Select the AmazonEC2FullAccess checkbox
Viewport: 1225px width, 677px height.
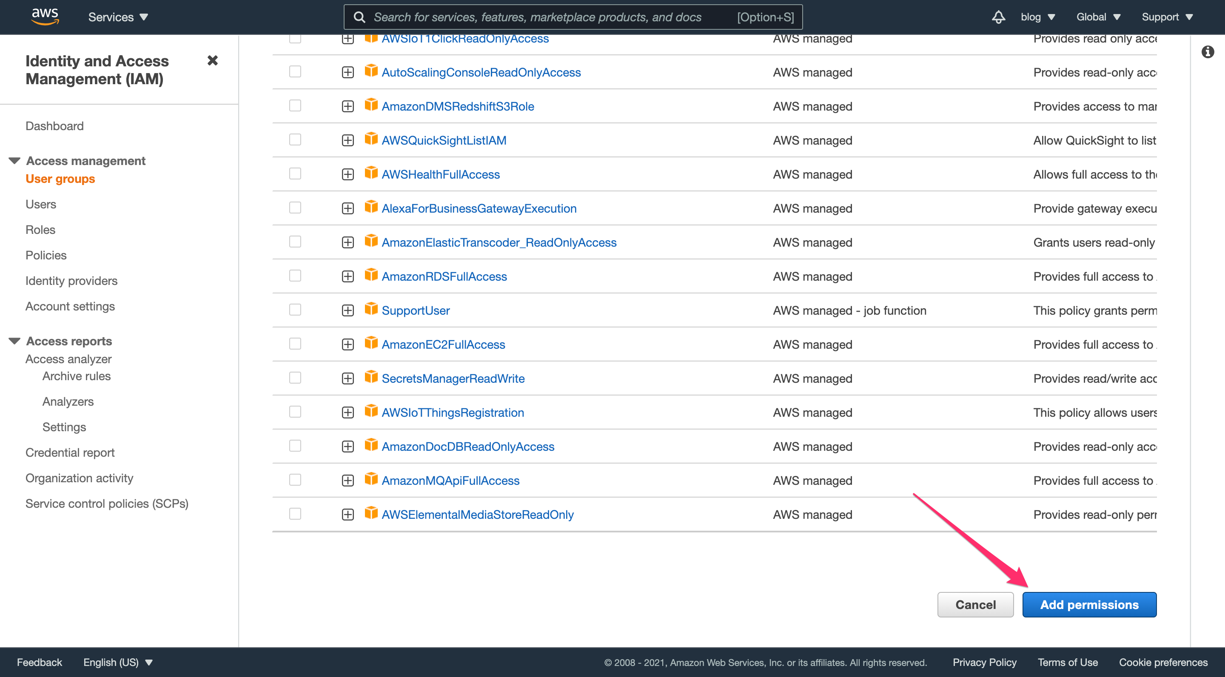point(295,344)
